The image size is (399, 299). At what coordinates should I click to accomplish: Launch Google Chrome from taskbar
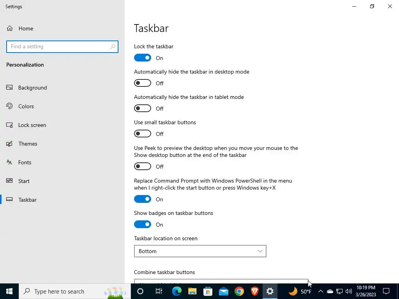click(239, 291)
